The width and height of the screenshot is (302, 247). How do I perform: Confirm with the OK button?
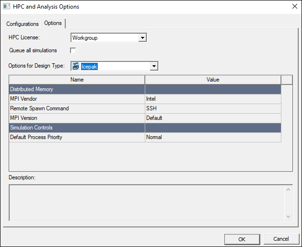pos(242,239)
